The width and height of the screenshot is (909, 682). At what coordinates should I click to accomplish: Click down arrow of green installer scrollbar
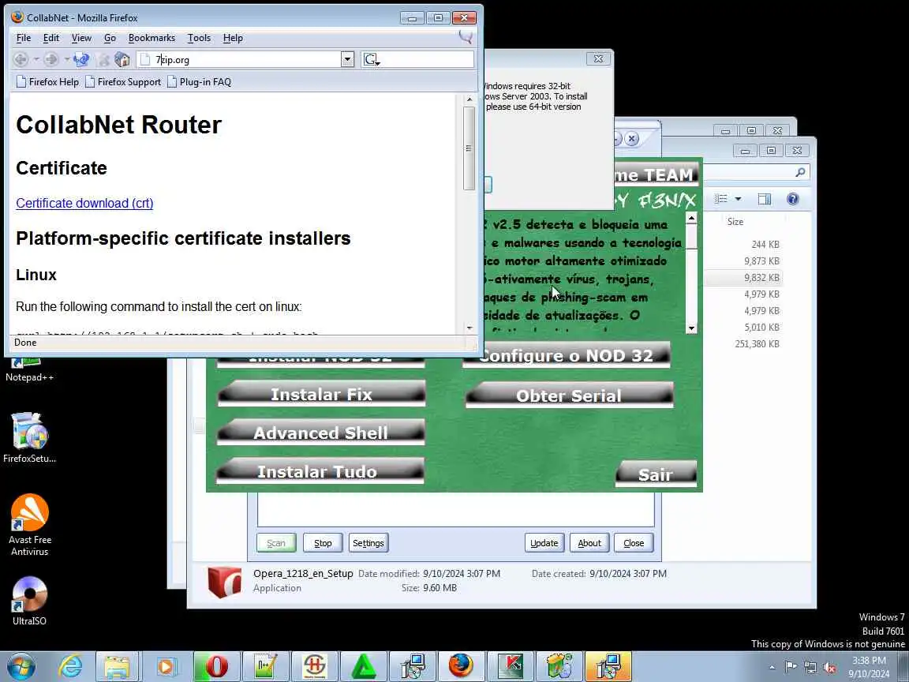point(691,328)
